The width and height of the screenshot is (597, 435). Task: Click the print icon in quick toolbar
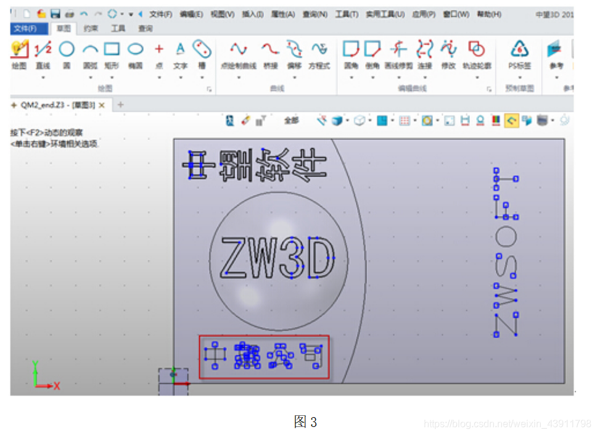69,14
